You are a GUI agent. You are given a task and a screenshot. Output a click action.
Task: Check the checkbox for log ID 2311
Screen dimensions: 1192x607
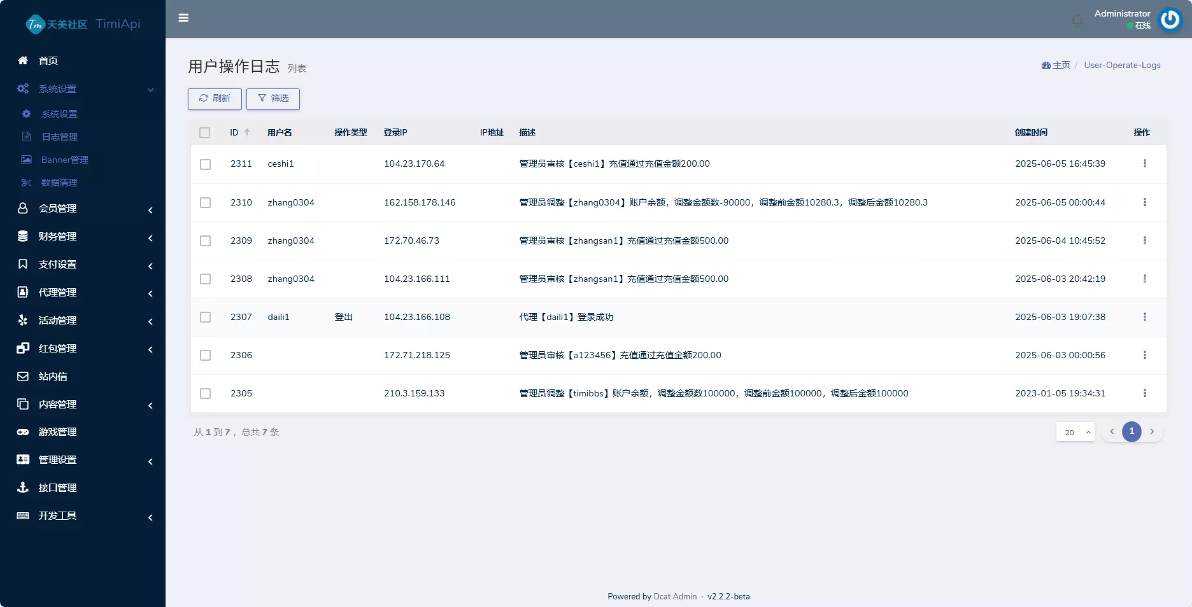click(205, 164)
